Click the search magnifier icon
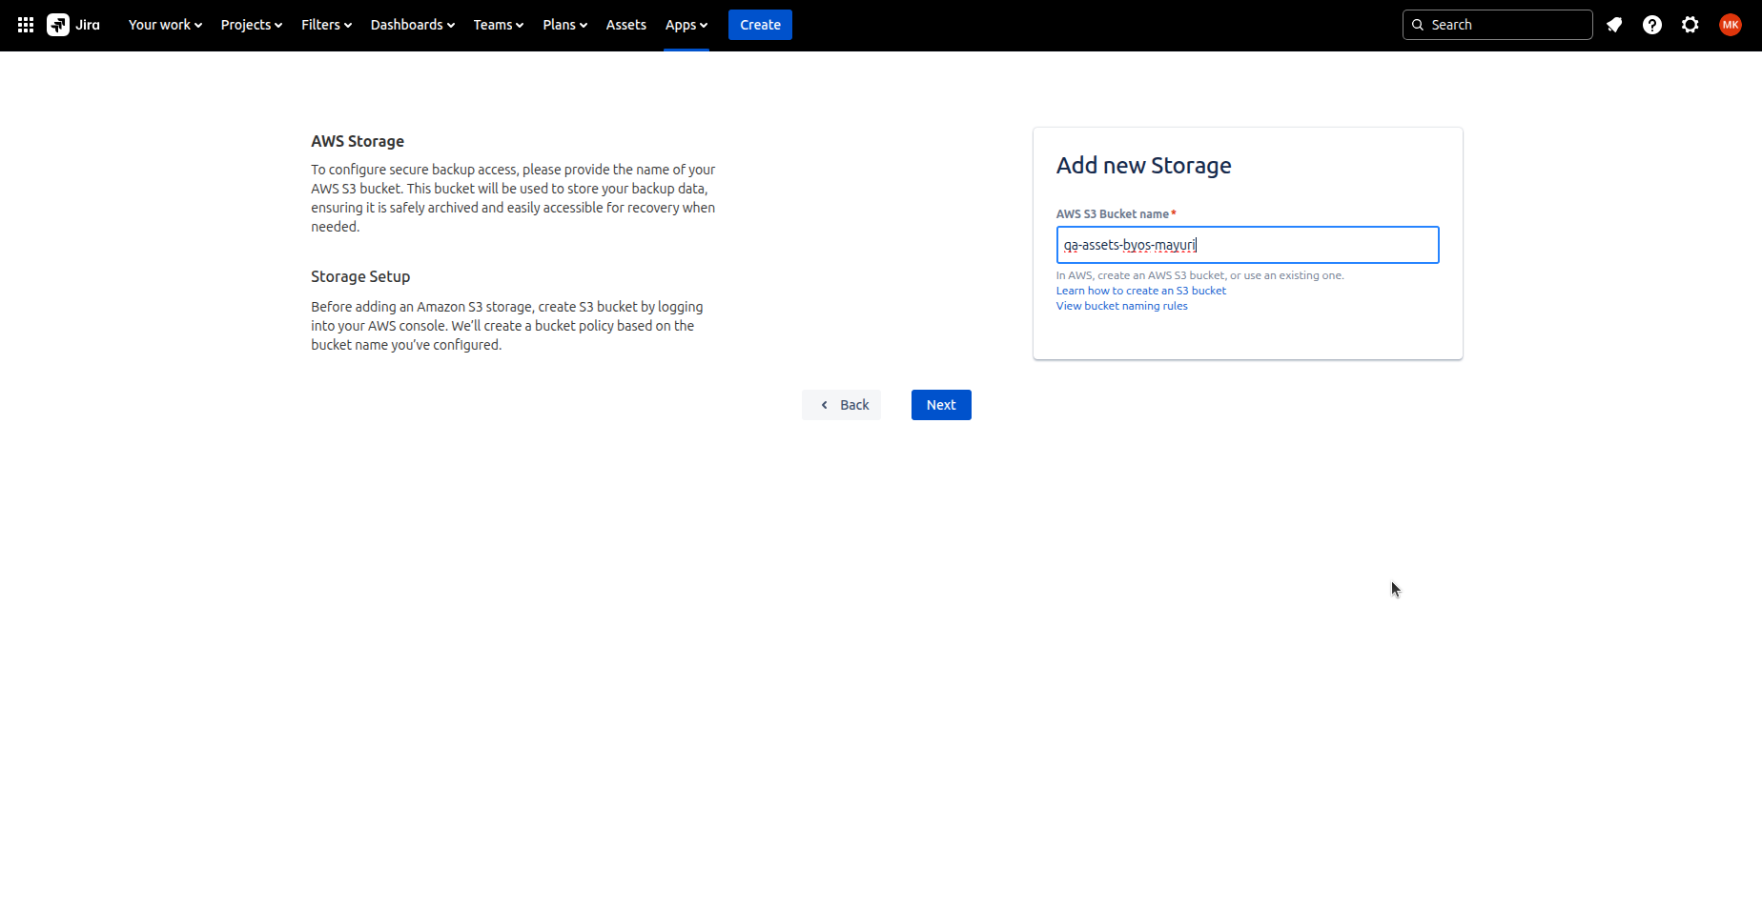This screenshot has height=908, width=1762. coord(1418,25)
